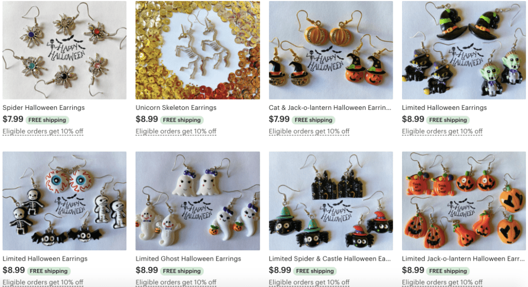Open the Cat & Jack-o-lantern Halloween Earrings title link

pyautogui.click(x=330, y=108)
